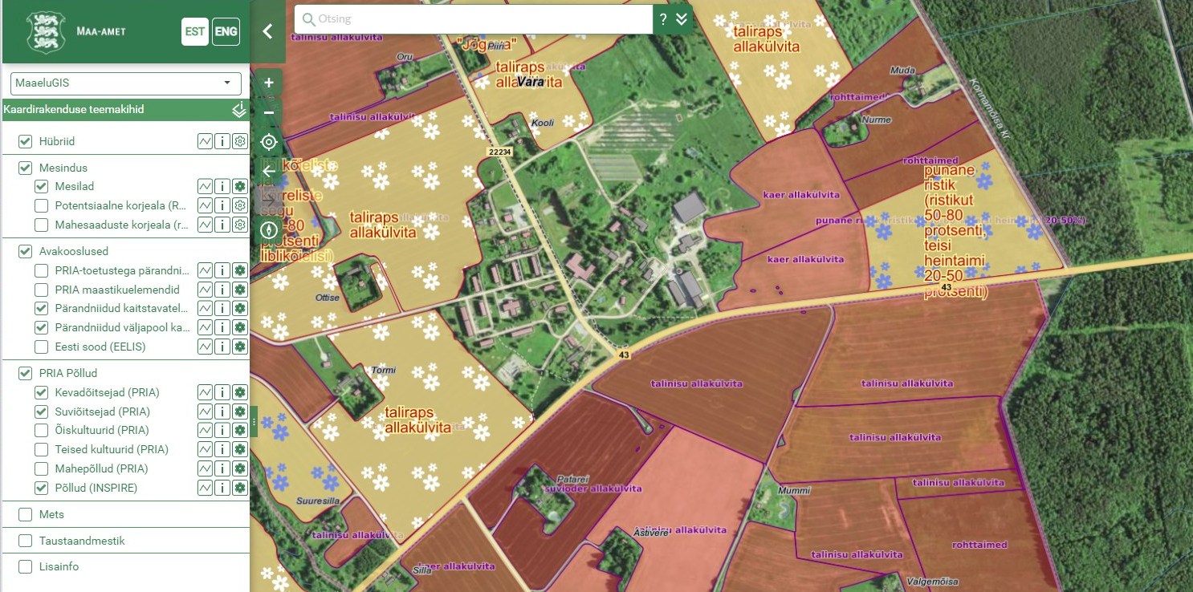Open the MaaeluGIS application dropdown
Screen dimensions: 1193x592
click(x=126, y=83)
